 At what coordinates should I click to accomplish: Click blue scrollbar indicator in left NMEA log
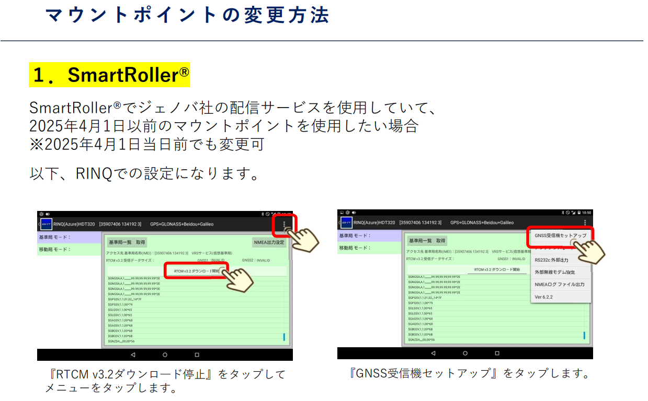pos(284,337)
